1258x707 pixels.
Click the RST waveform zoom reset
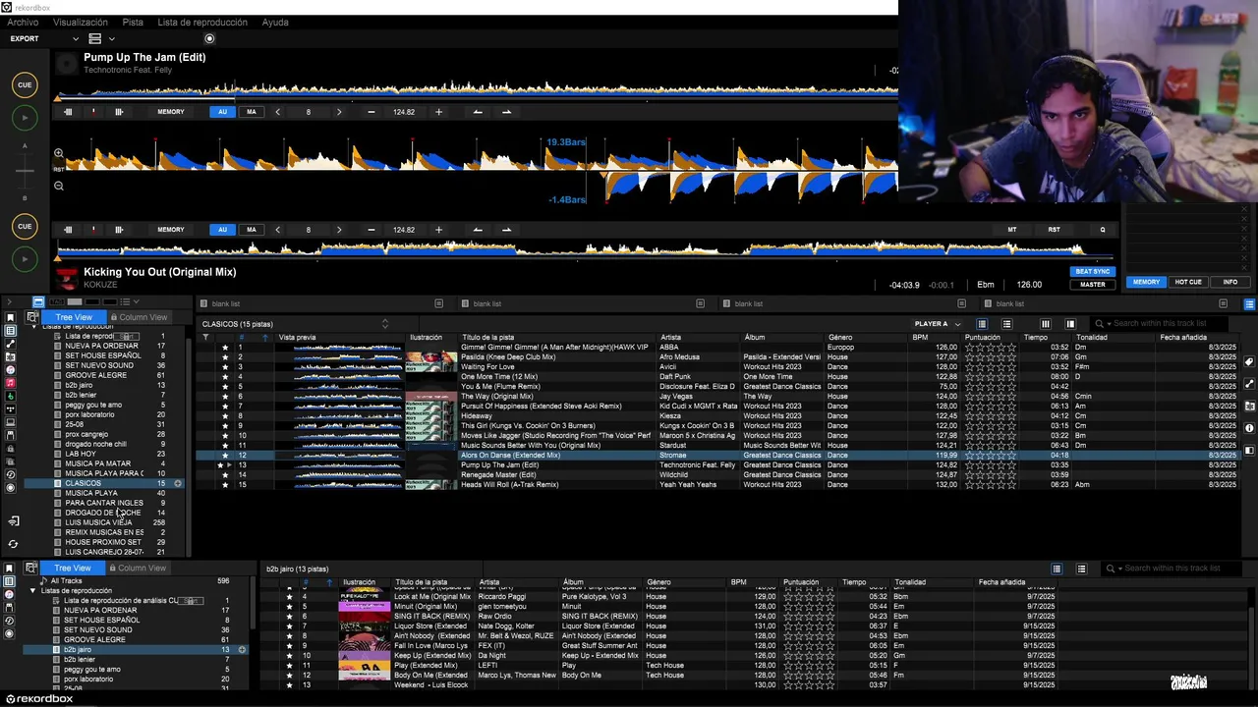tap(59, 170)
